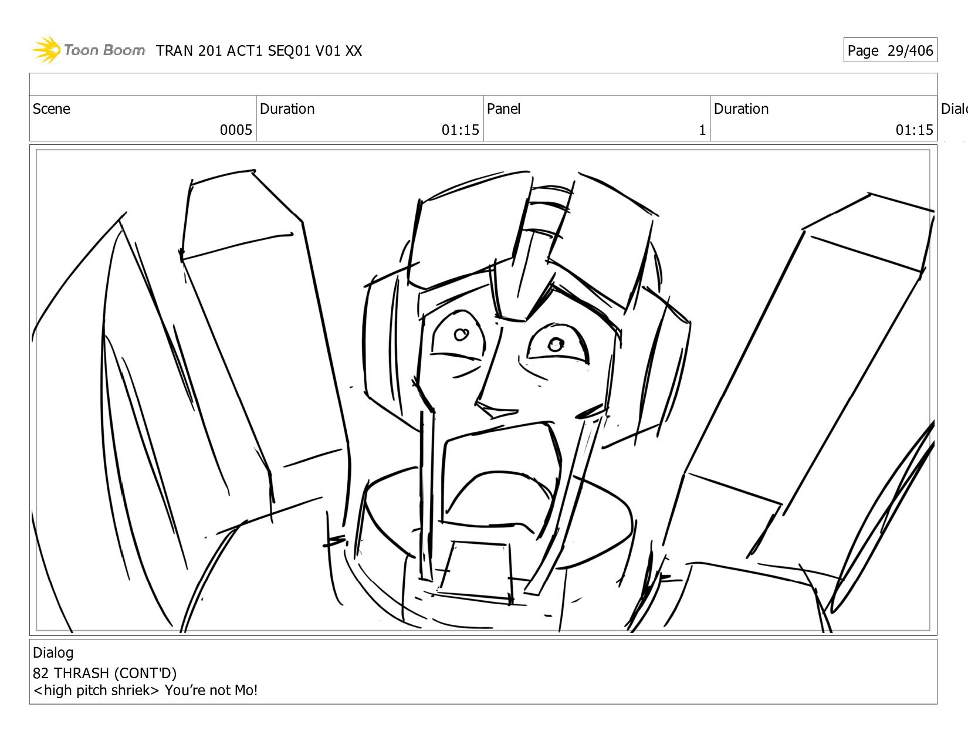This screenshot has height=748, width=968.
Task: Select the panel duration value 01:15
Action: [x=914, y=130]
